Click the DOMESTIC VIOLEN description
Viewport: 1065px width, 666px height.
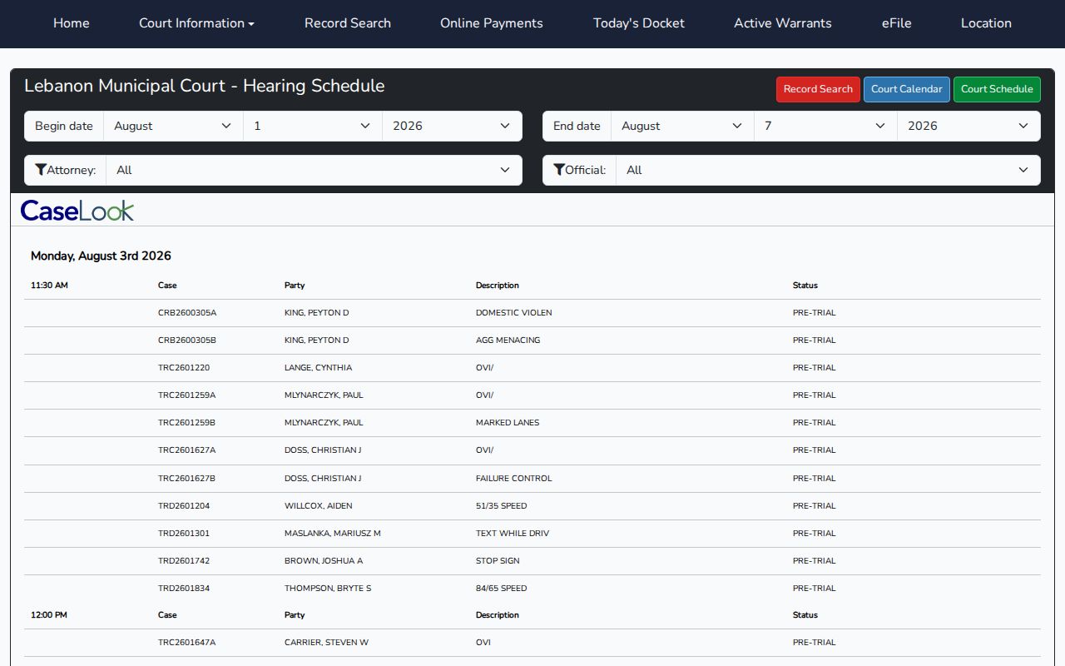513,313
